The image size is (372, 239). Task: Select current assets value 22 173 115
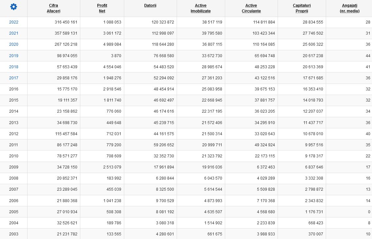point(265,156)
